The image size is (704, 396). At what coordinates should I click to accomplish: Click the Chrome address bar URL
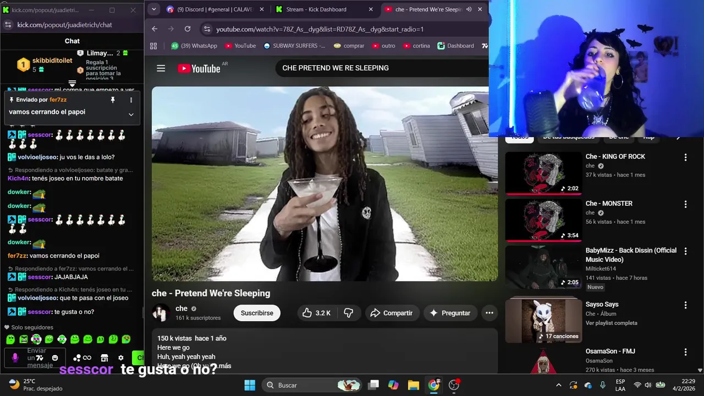[x=320, y=29]
